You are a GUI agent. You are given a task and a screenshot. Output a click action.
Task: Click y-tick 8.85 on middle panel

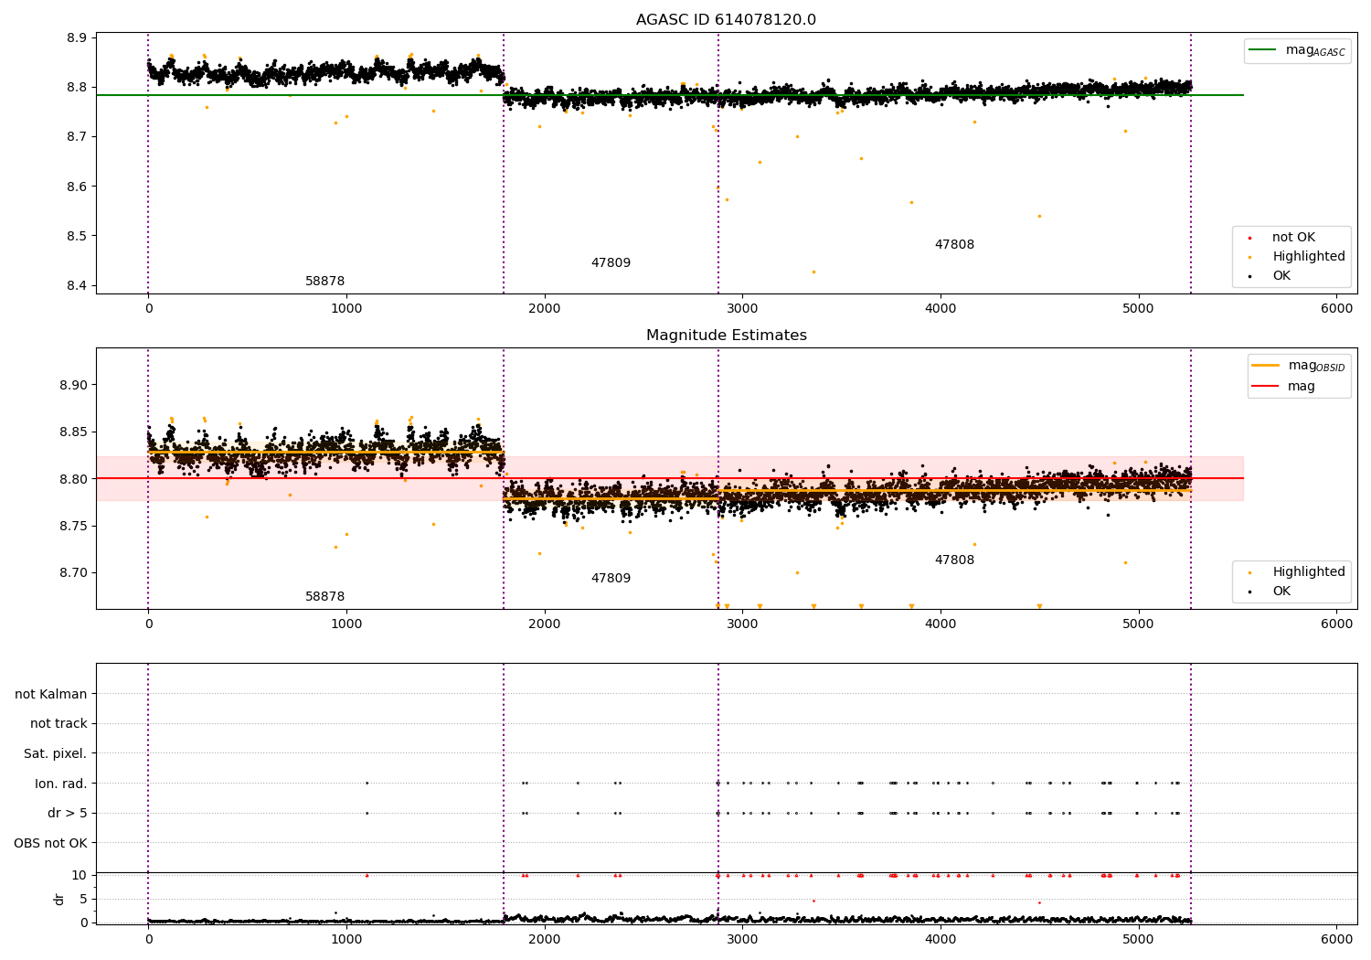click(x=73, y=432)
